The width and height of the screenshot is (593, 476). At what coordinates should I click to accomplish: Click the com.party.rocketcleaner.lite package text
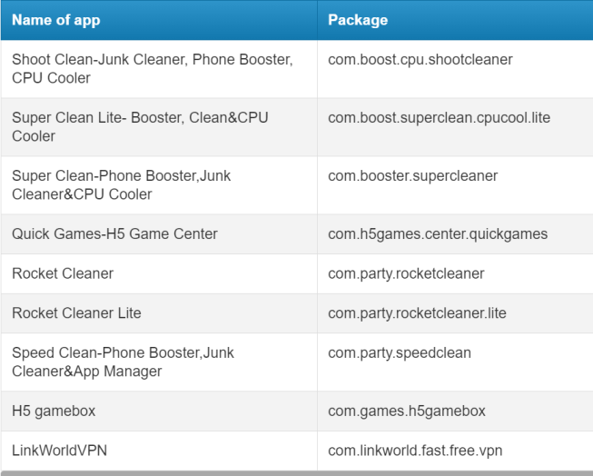[417, 313]
